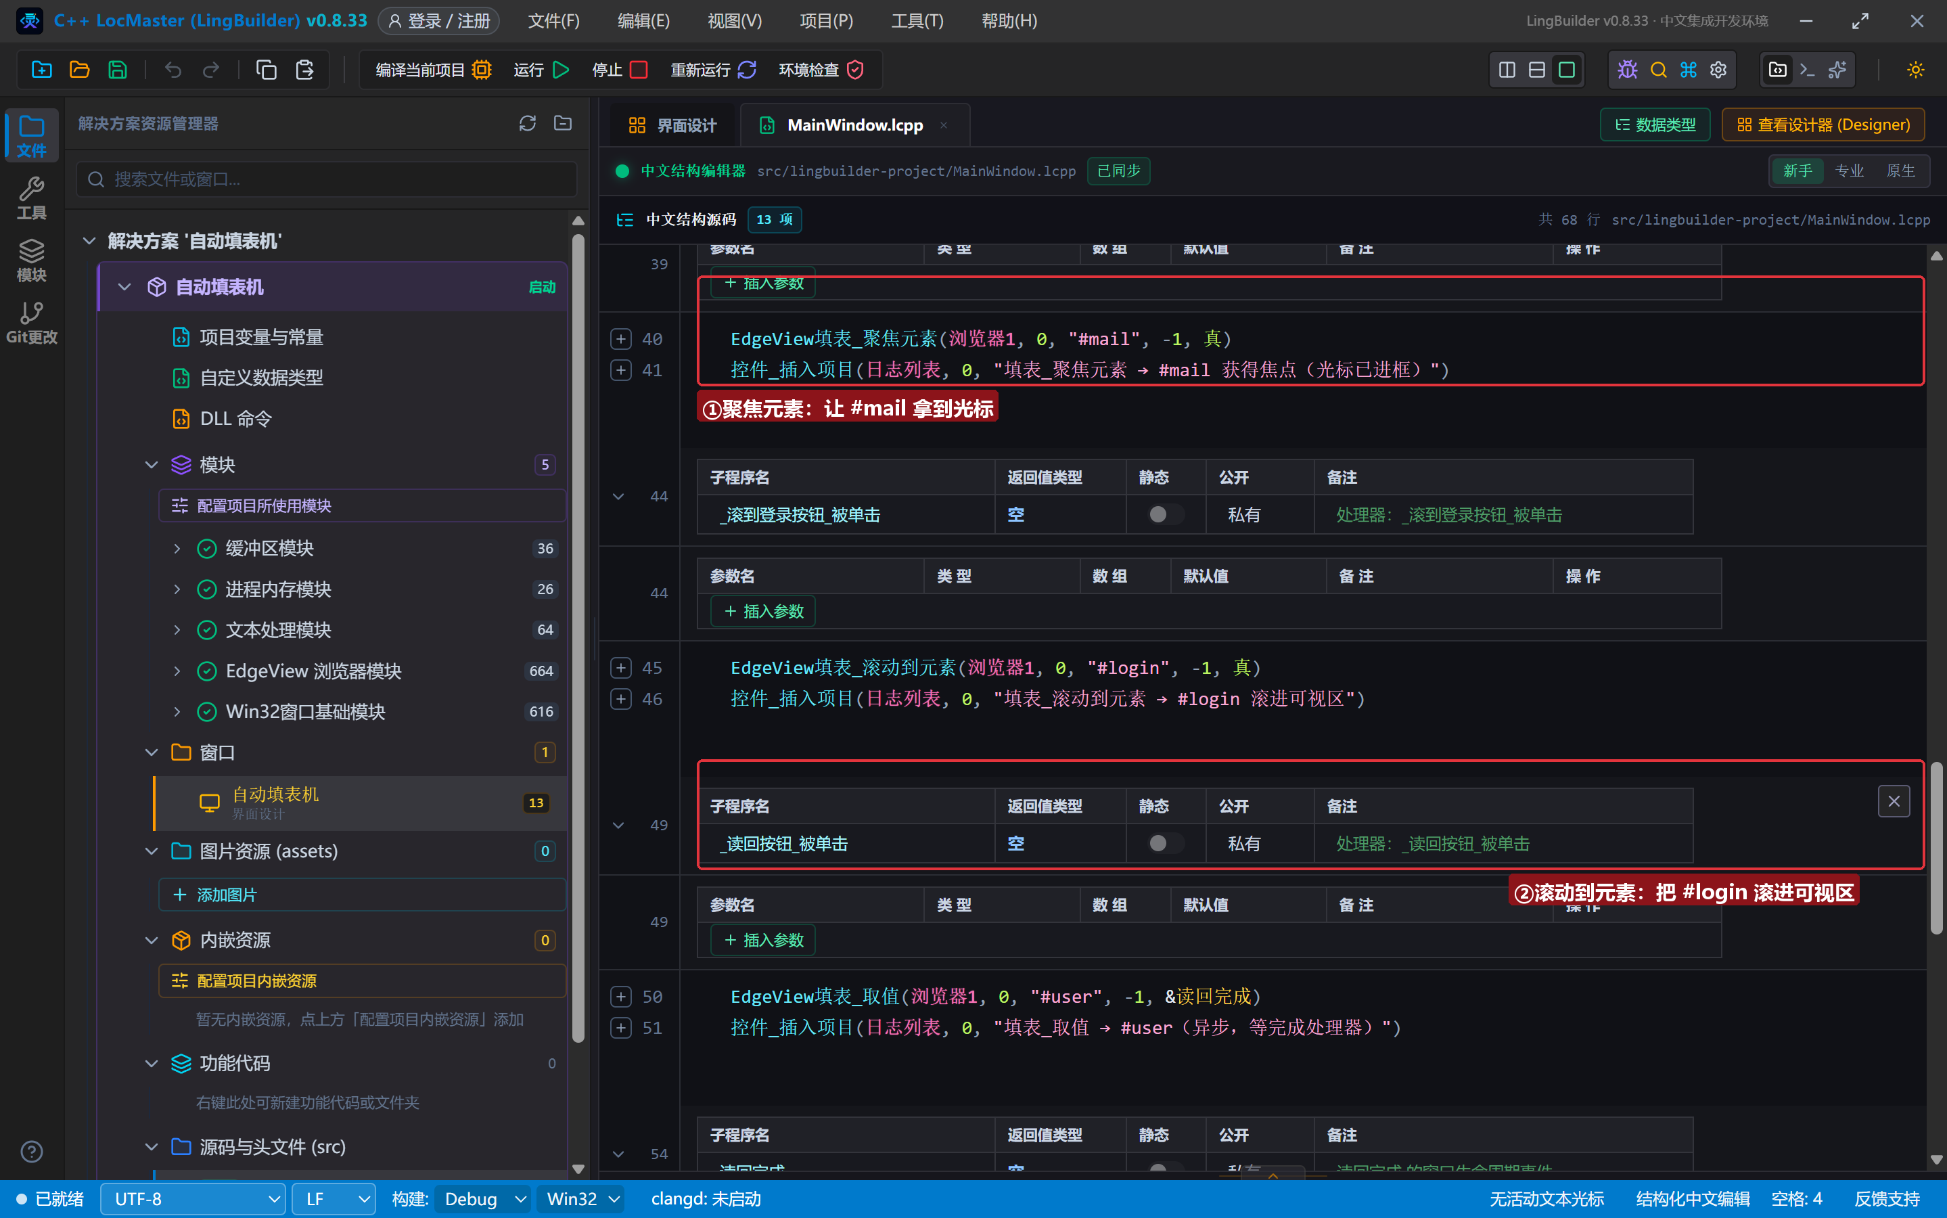Click the copy icon in toolbar
Viewport: 1947px width, 1218px height.
coord(267,70)
